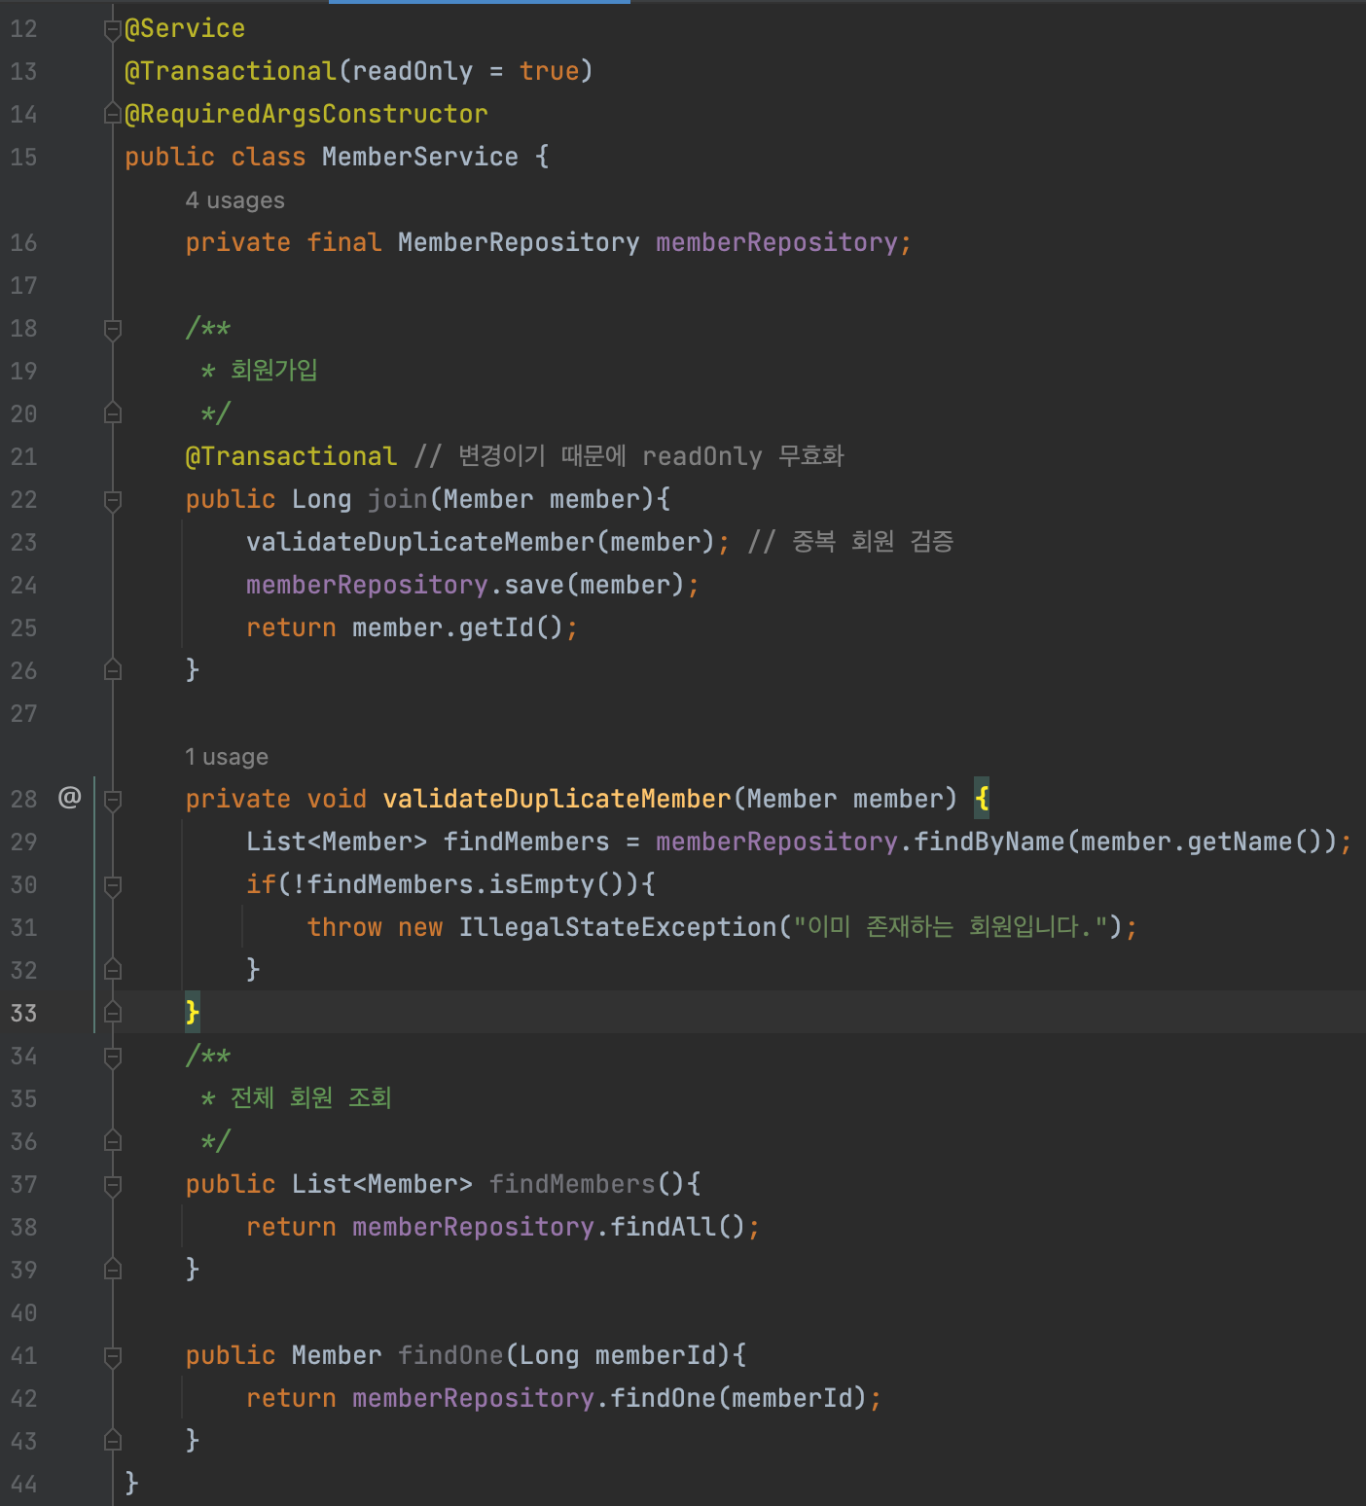Collapse findMembers method fold on line 37
The image size is (1366, 1506).
pos(113,1185)
